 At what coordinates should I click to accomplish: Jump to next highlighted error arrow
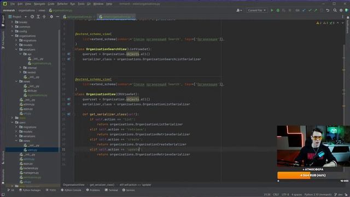(x=343, y=23)
